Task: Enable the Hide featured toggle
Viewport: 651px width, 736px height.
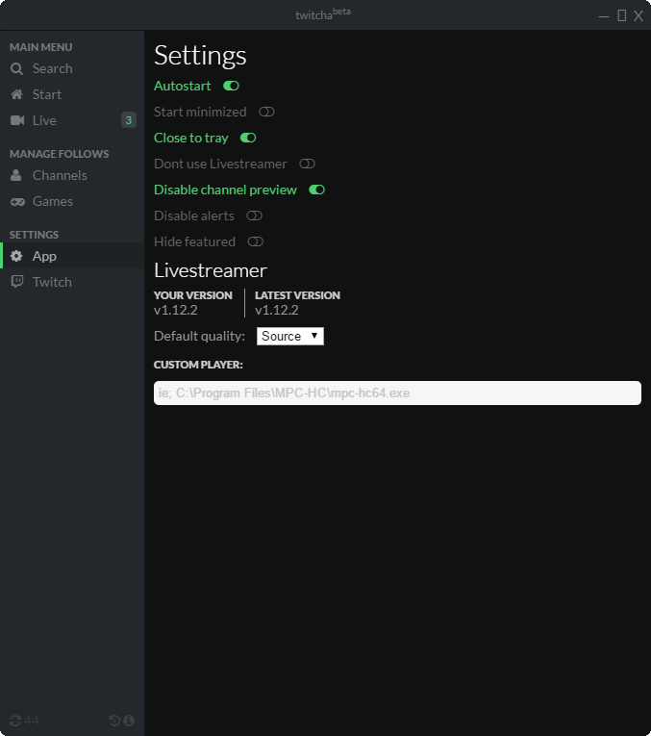Action: point(256,241)
